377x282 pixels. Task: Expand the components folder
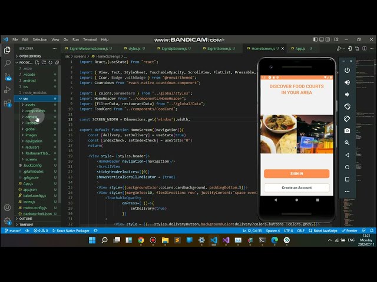click(35, 111)
